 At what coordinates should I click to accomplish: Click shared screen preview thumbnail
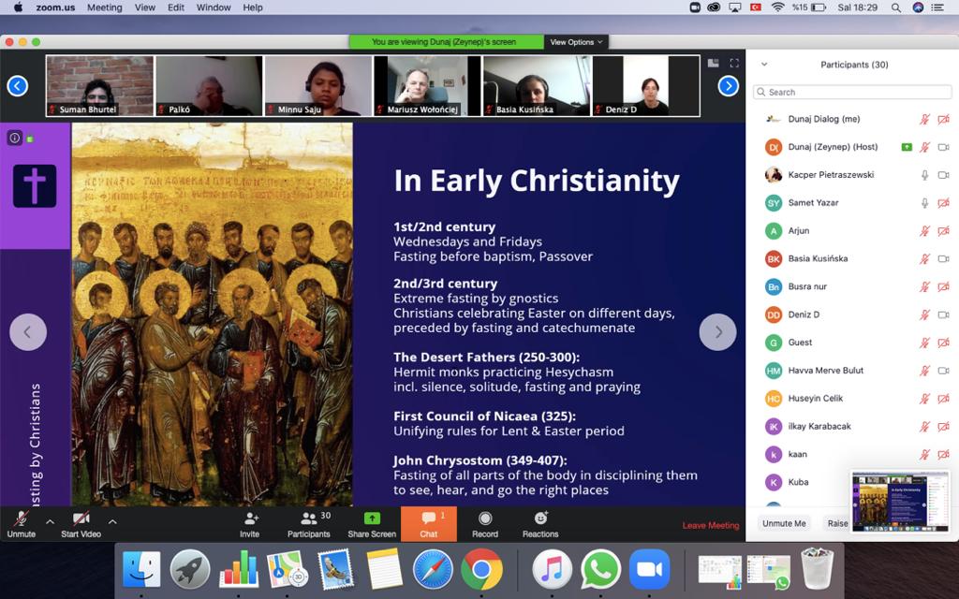pyautogui.click(x=901, y=502)
